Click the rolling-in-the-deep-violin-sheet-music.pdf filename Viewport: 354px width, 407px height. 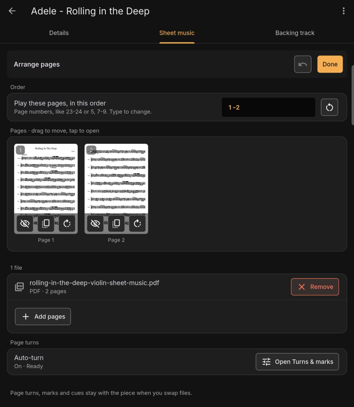pyautogui.click(x=94, y=282)
